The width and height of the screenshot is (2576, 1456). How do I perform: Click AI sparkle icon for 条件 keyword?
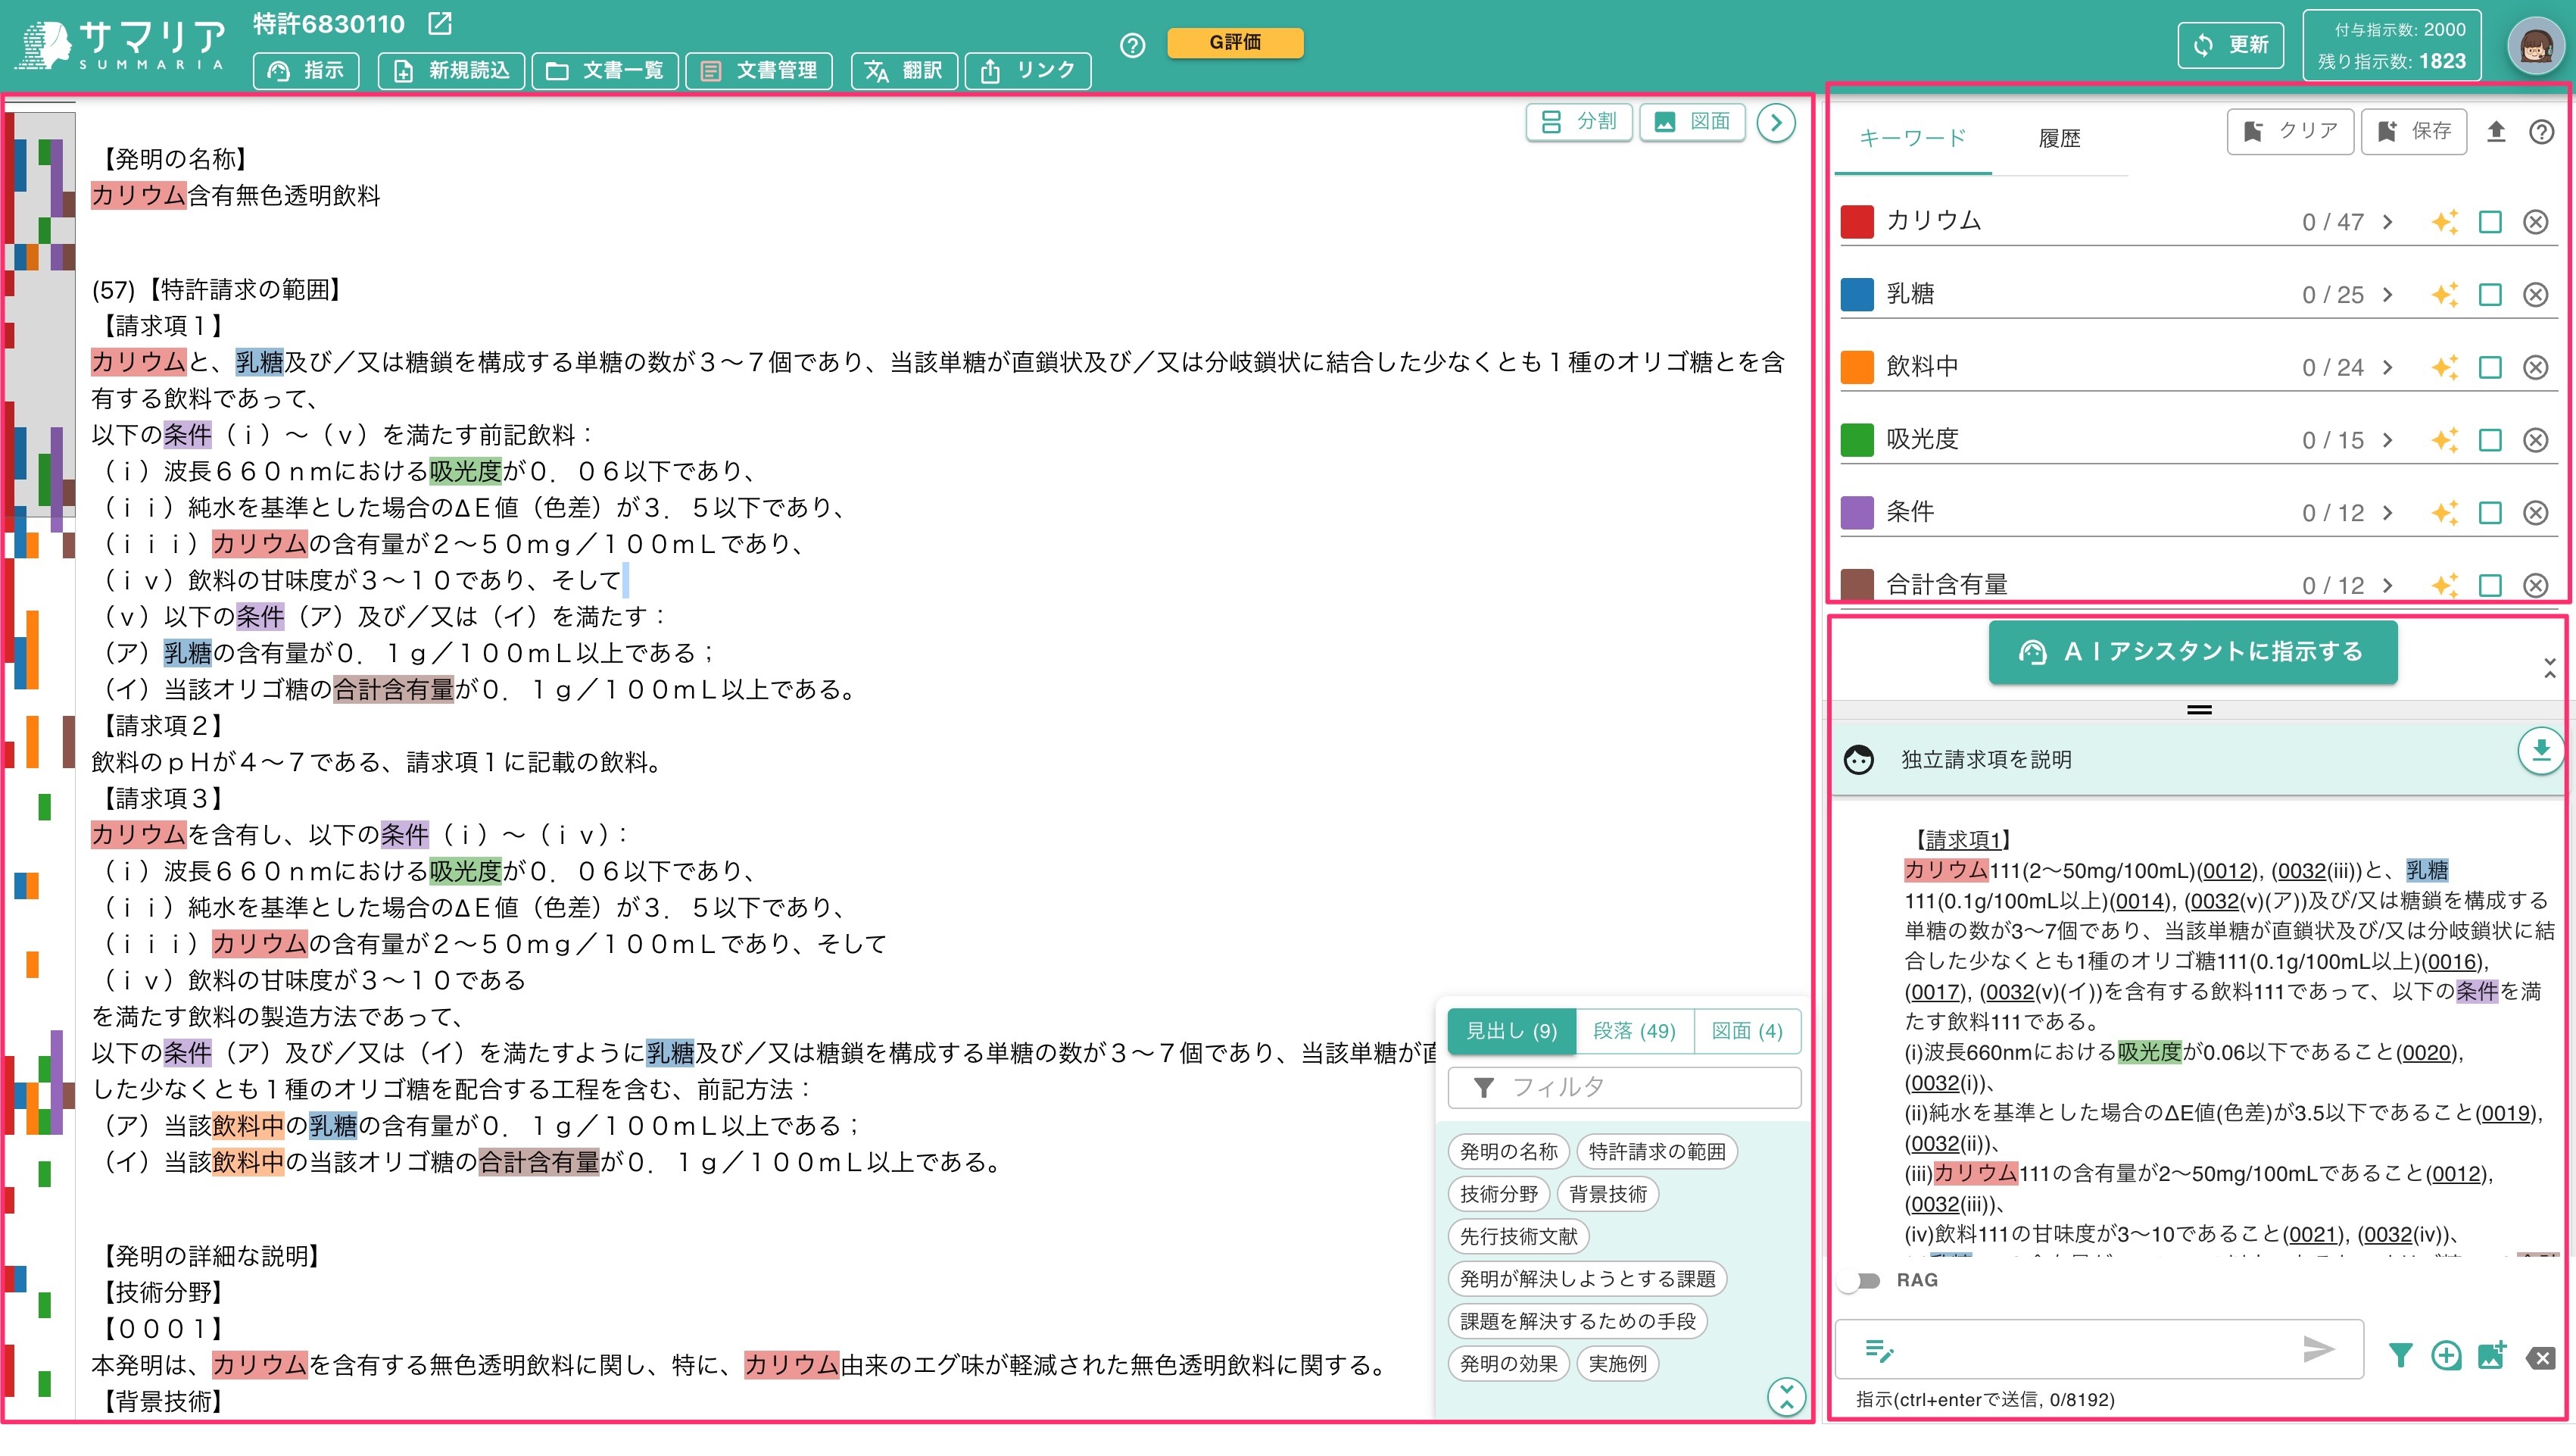pos(2444,512)
